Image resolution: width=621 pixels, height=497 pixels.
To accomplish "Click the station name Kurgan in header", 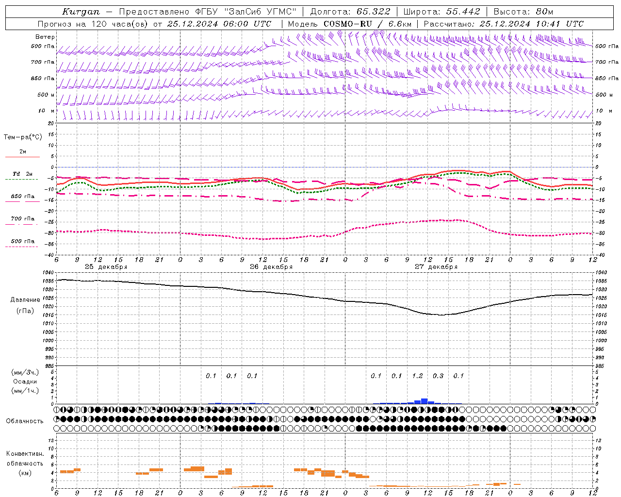I will pyautogui.click(x=81, y=12).
